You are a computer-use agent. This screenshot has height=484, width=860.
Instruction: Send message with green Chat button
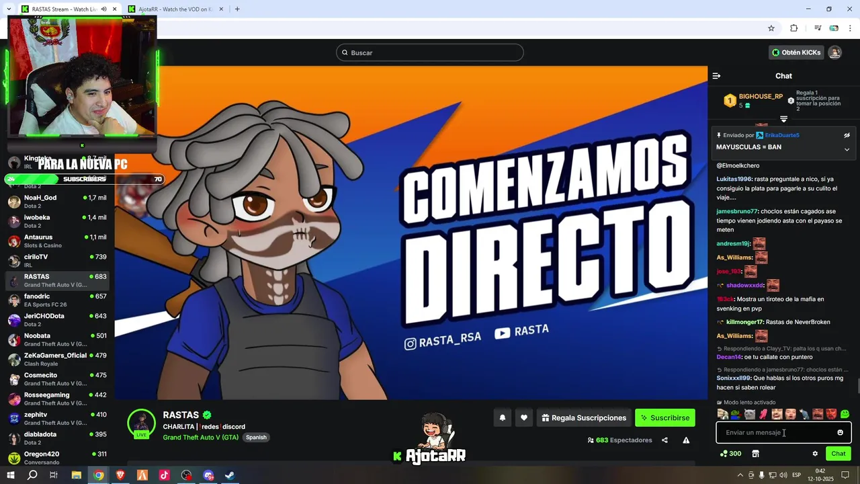(838, 454)
